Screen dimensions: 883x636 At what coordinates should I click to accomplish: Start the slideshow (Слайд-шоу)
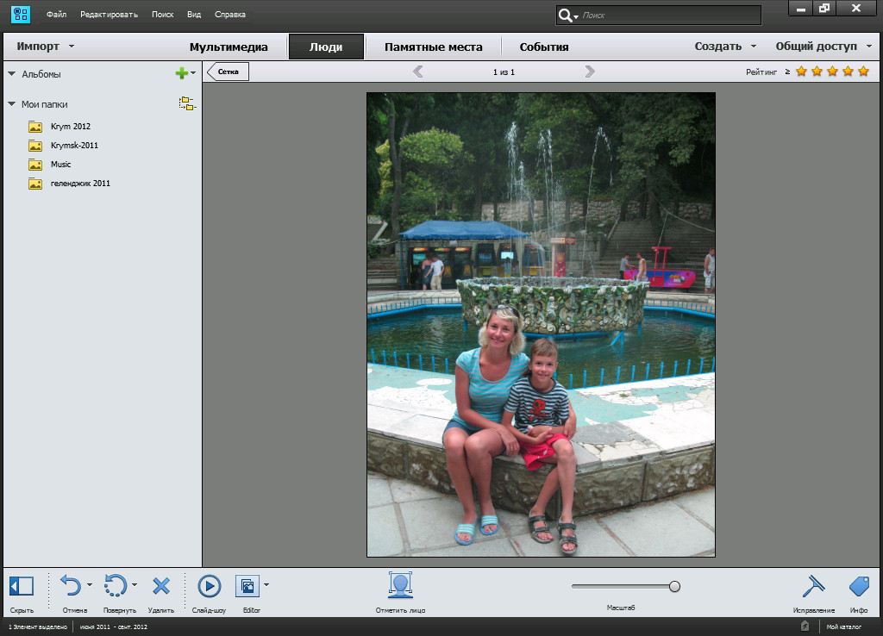pyautogui.click(x=209, y=587)
